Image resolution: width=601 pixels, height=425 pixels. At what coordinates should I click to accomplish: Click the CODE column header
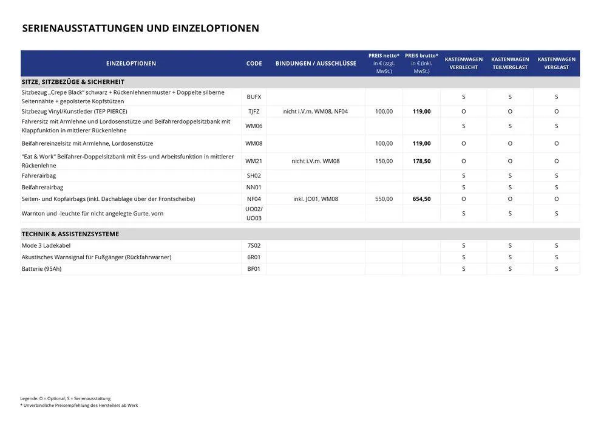(x=254, y=63)
